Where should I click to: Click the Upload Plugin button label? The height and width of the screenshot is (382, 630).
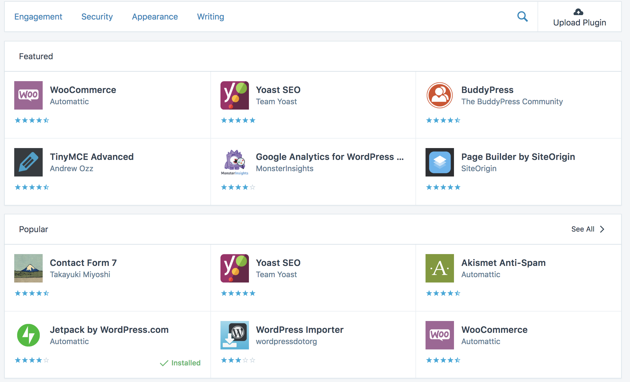579,23
